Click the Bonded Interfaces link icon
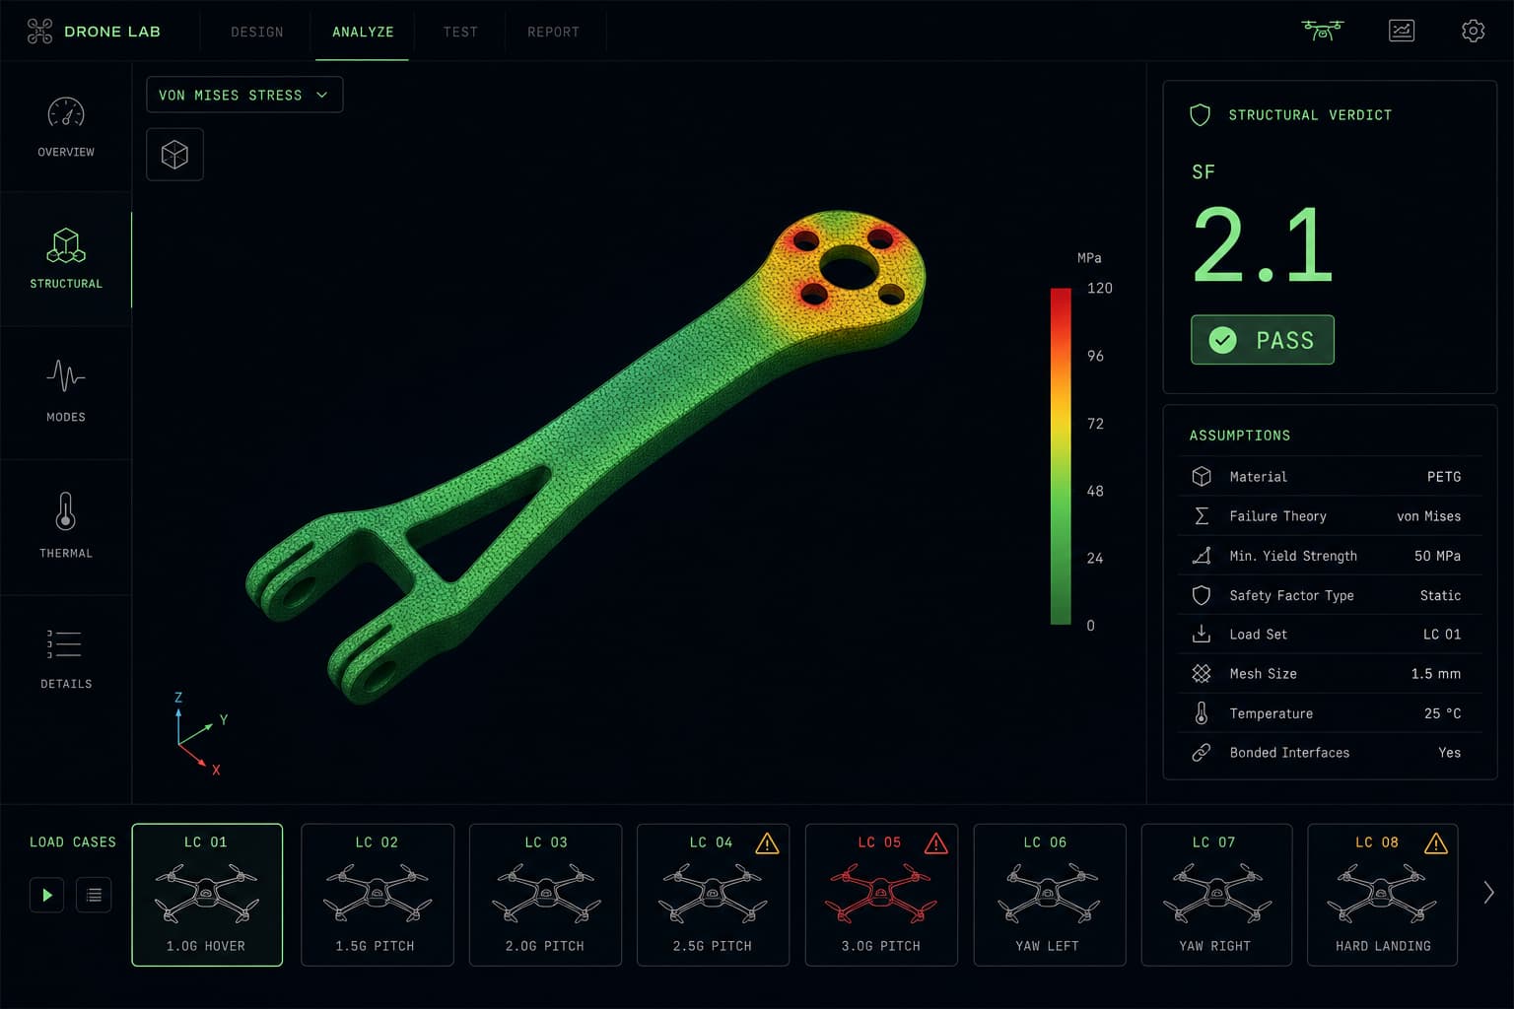The height and width of the screenshot is (1009, 1514). point(1201,752)
